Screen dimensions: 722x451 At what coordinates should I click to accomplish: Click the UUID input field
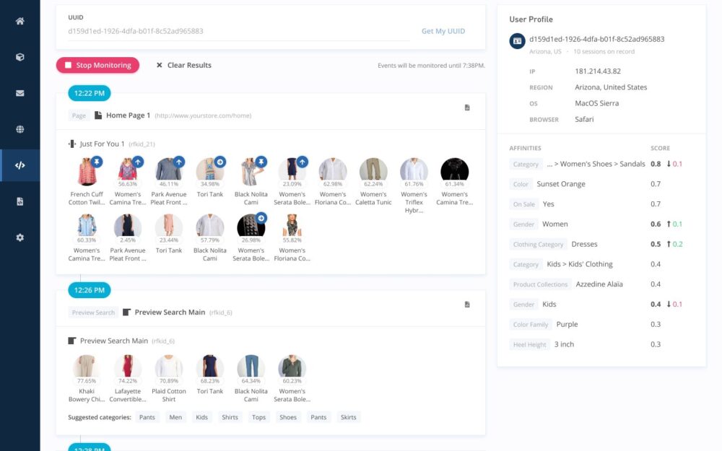(x=238, y=31)
